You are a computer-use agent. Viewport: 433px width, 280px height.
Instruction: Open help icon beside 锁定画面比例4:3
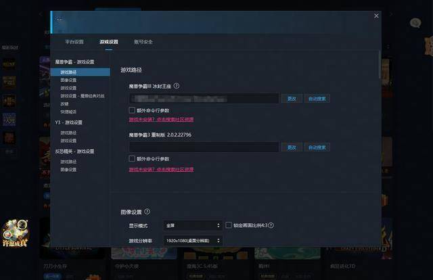click(271, 225)
